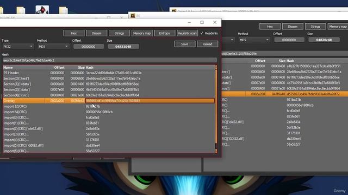Minimize the front hash window
The height and width of the screenshot is (195, 348).
pos(189,22)
